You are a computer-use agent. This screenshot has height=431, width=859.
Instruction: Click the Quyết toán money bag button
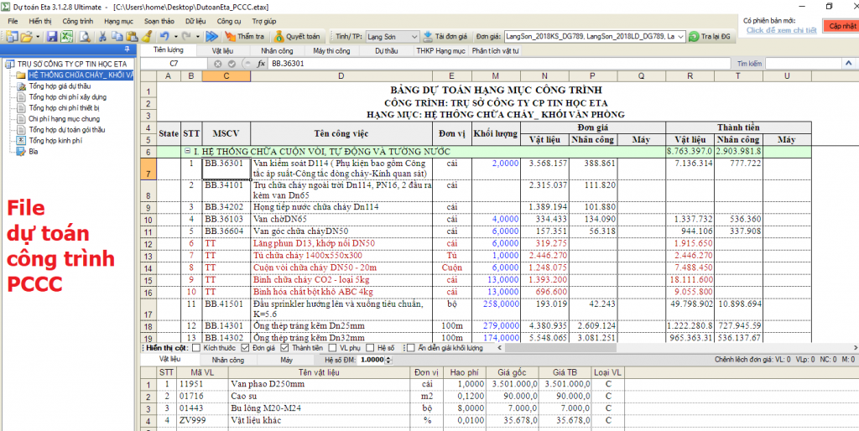[297, 37]
